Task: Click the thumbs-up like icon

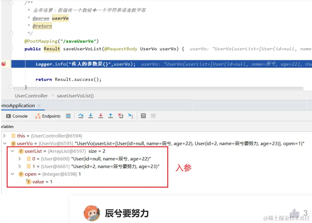Action: click(295, 214)
